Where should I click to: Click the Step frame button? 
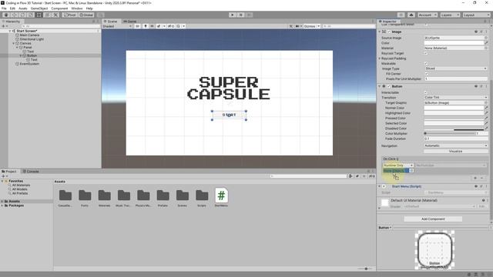(249, 15)
